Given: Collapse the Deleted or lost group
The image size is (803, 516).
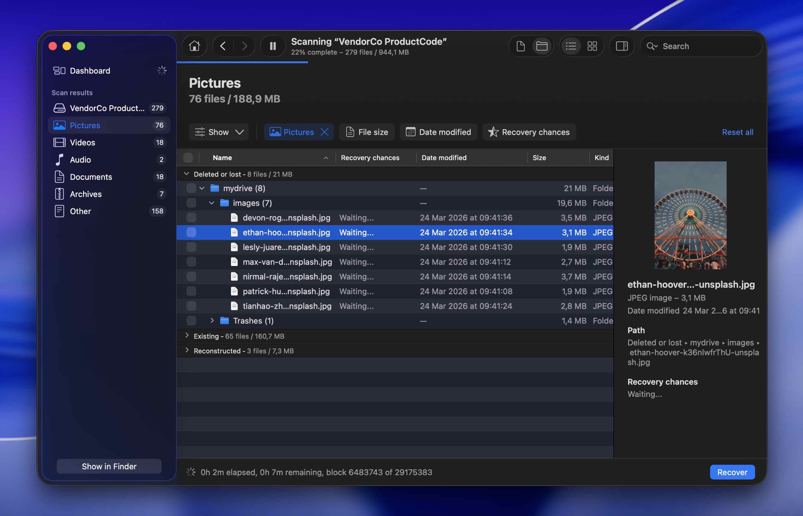Looking at the screenshot, I should [187, 174].
